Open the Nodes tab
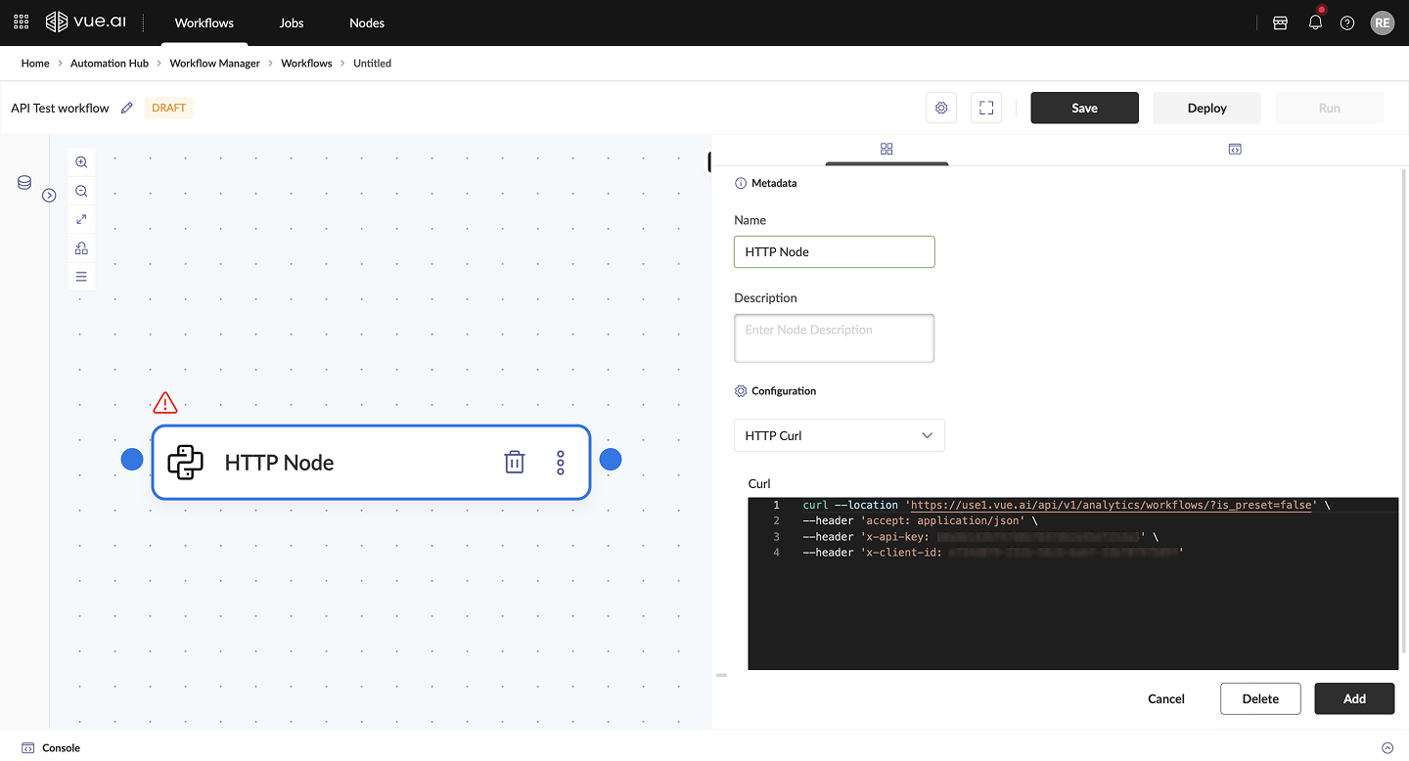This screenshot has width=1409, height=761. pyautogui.click(x=367, y=22)
